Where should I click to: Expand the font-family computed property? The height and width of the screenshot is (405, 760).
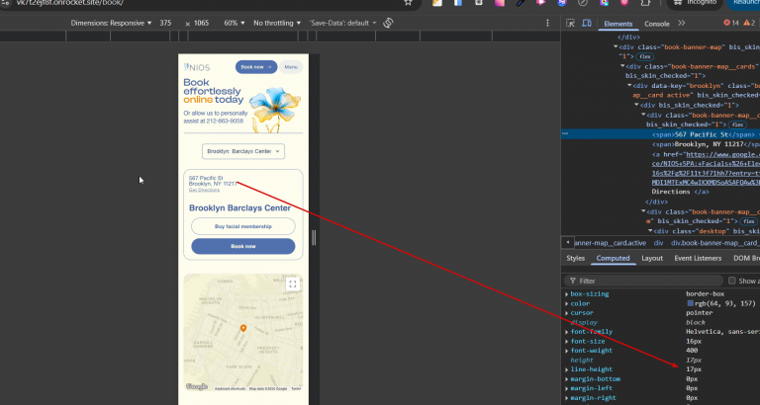(x=567, y=332)
